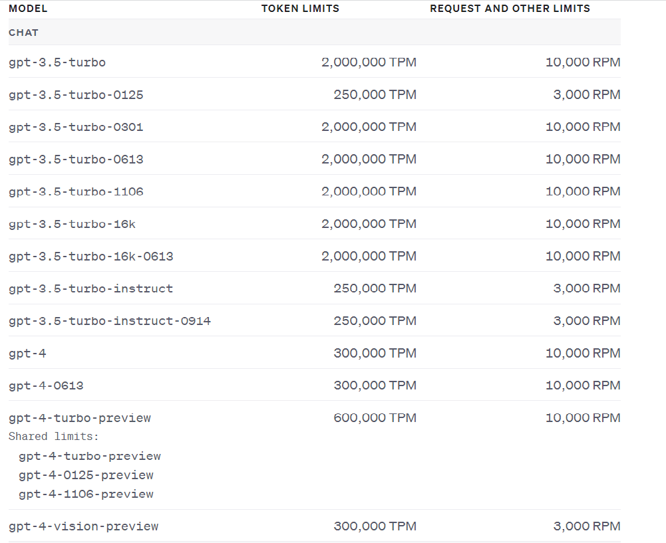Image resolution: width=666 pixels, height=543 pixels.
Task: Select the gpt-3.5-turbo-instruct-0914 model name
Action: tap(110, 321)
